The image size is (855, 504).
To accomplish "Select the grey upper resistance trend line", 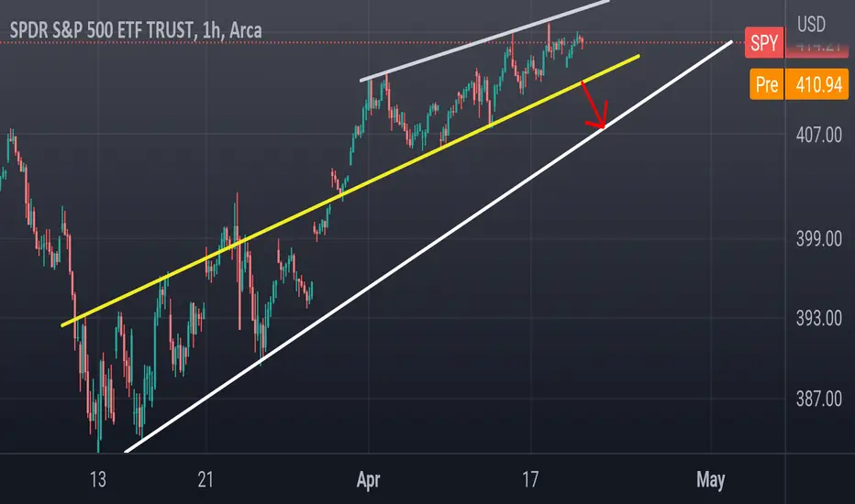I will click(x=484, y=41).
